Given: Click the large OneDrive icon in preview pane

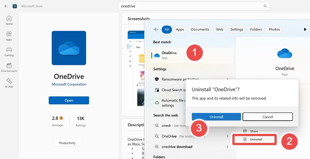Looking at the screenshot, I should [285, 53].
